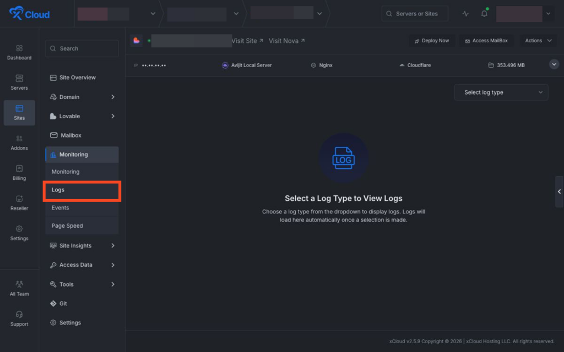Click the Avijit Local Server label

tap(251, 65)
